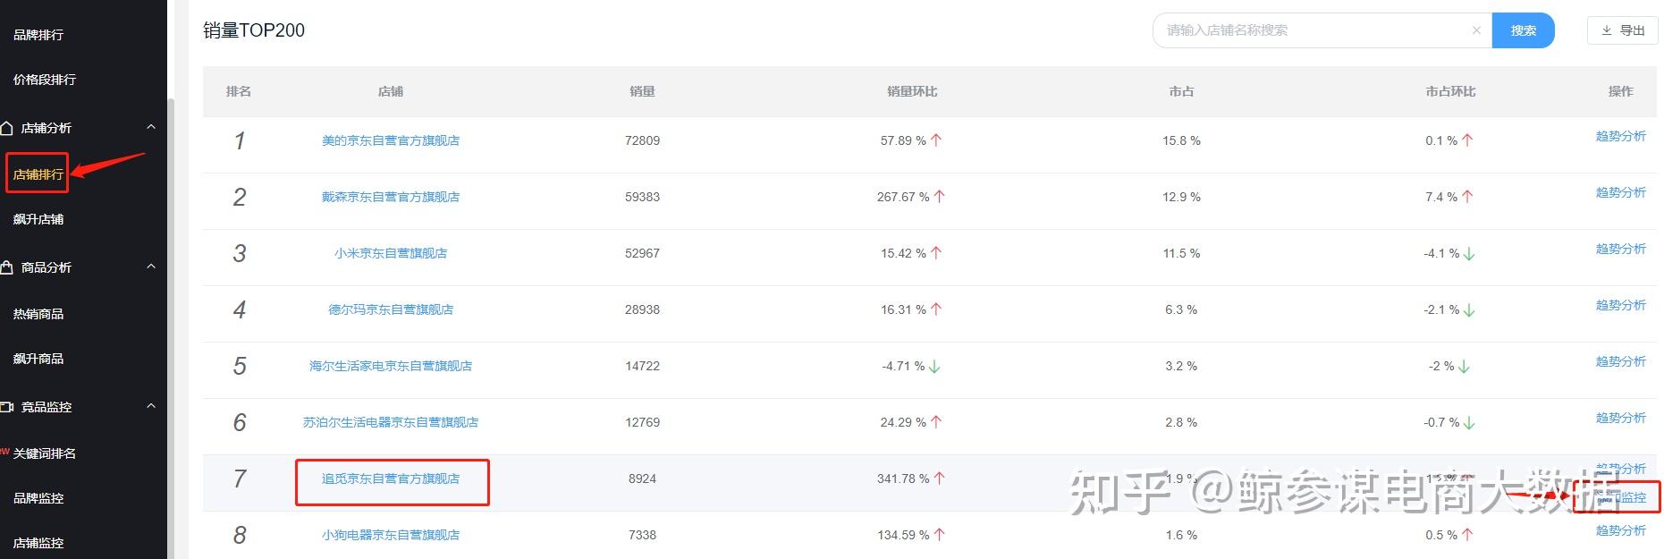Open 苏泊尔生活电器京东自营旗舰店 link

coord(391,422)
